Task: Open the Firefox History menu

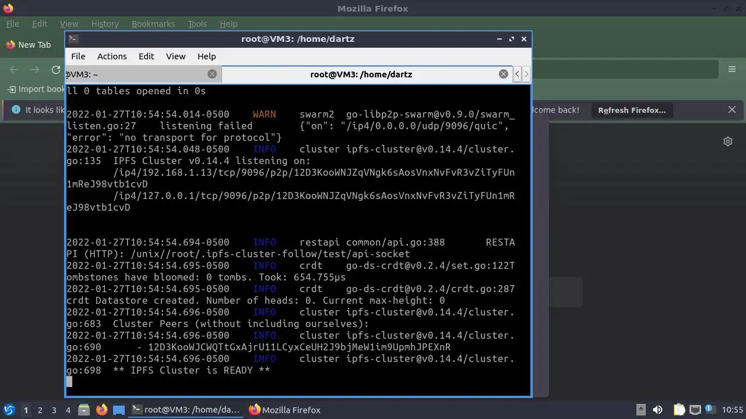Action: pos(105,24)
